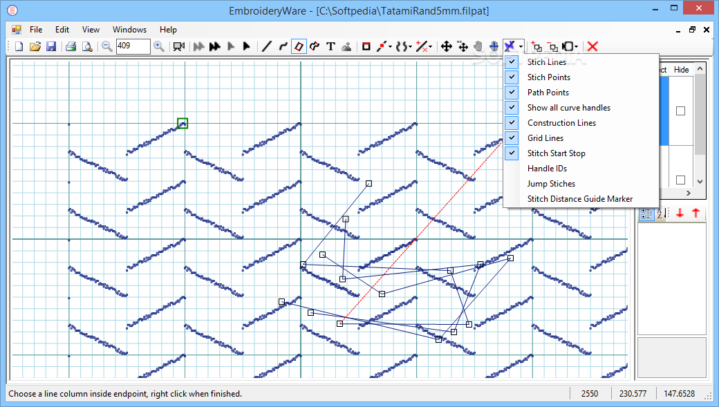
Task: Click the video camera simulation icon
Action: coord(179,46)
